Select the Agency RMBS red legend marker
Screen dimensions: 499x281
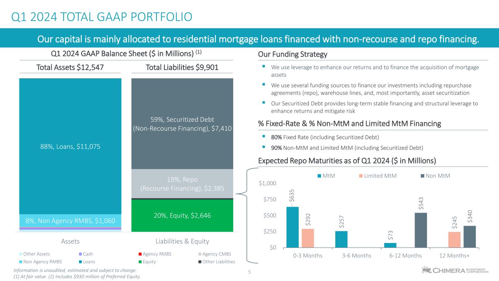click(140, 254)
